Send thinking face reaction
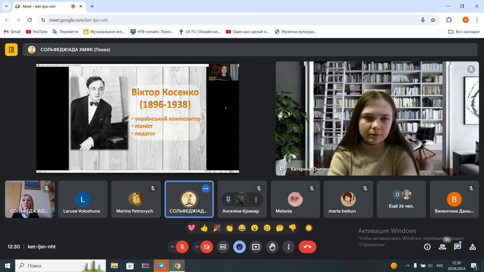Image resolution: width=484 pixels, height=272 pixels. point(280,228)
